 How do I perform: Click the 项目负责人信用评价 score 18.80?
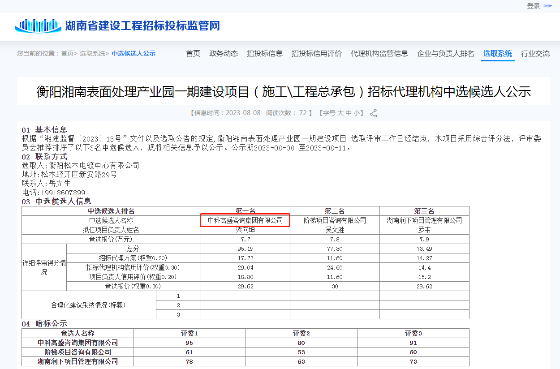point(246,277)
